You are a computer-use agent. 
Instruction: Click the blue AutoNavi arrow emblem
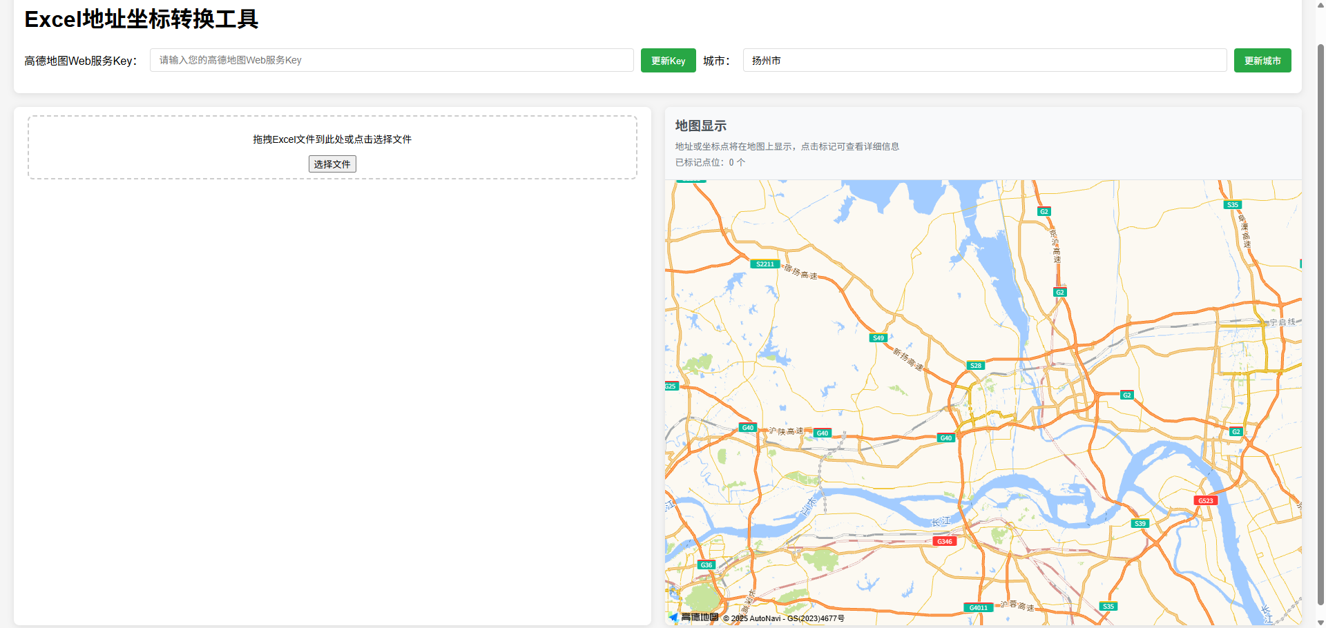point(673,618)
